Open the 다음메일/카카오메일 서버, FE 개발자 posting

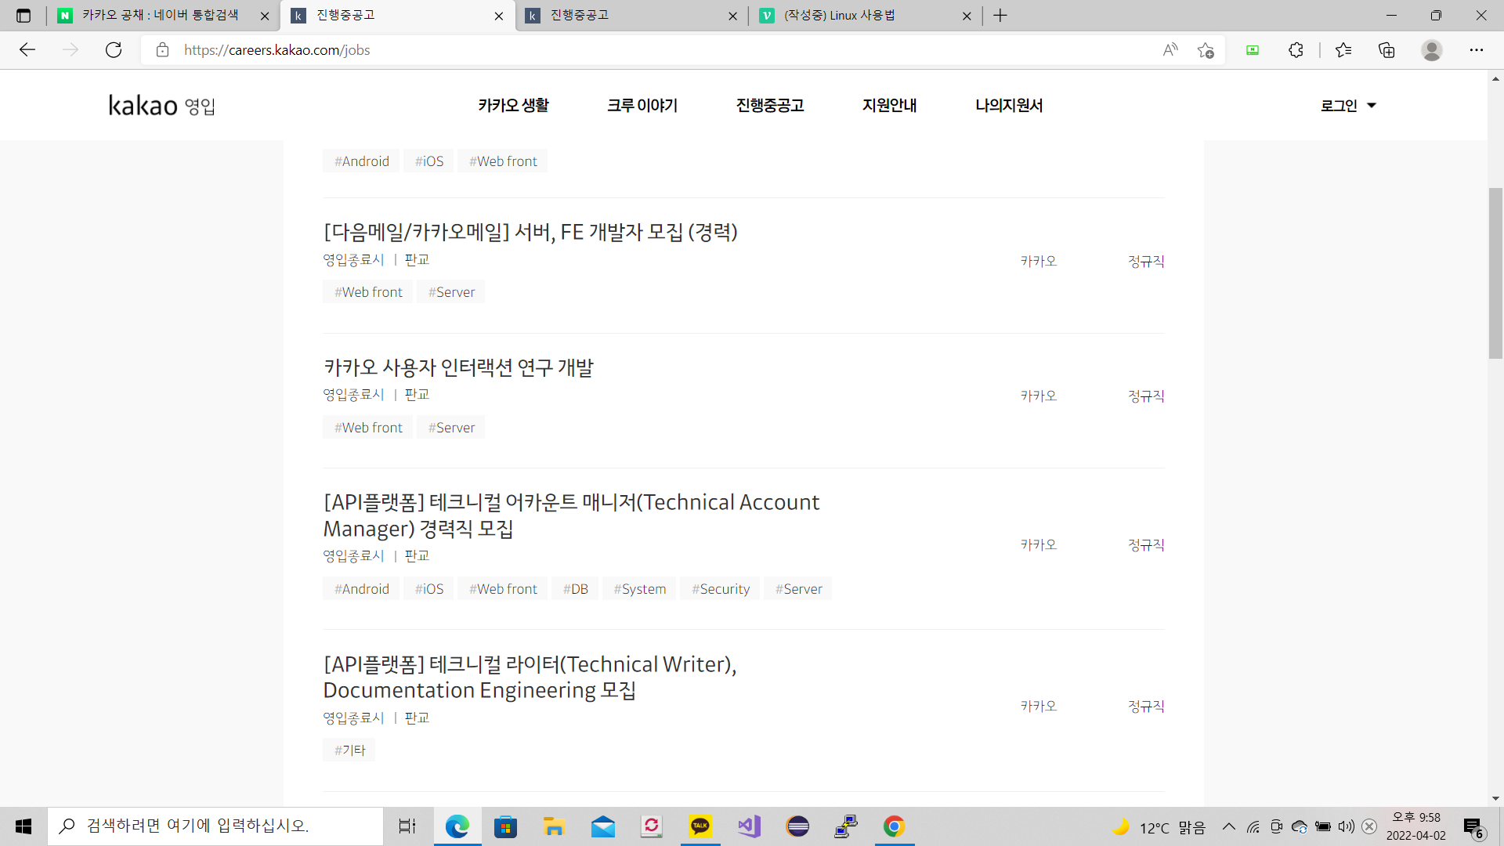[x=530, y=232]
